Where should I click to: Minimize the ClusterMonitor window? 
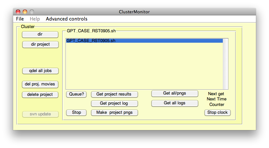pyautogui.click(x=25, y=12)
